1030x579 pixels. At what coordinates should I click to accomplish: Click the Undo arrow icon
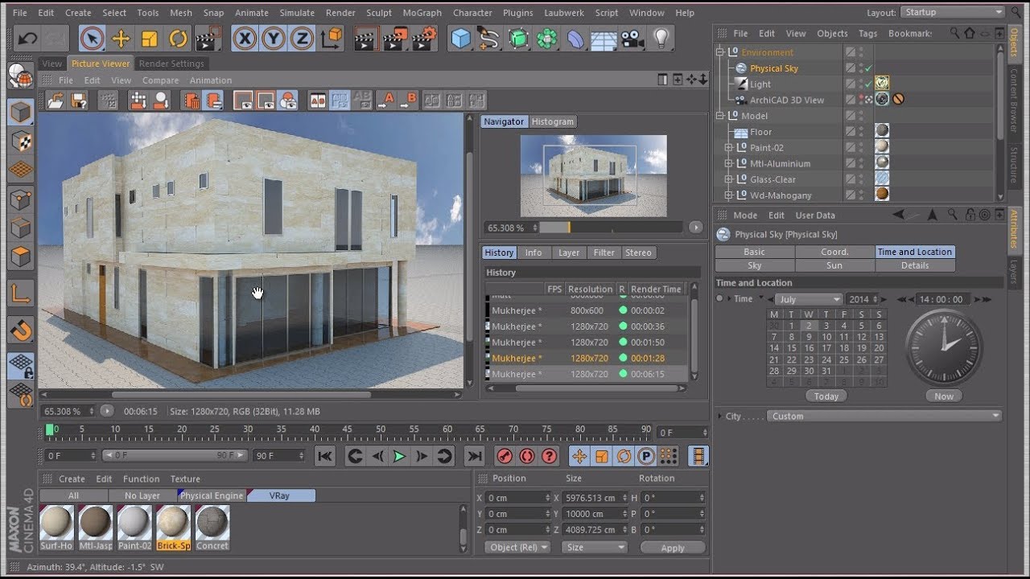[x=27, y=38]
